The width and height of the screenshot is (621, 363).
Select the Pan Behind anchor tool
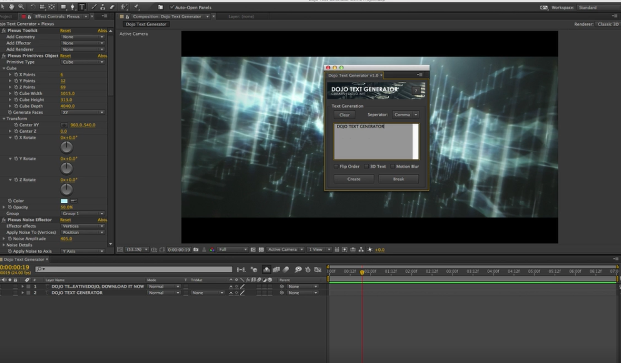(52, 7)
